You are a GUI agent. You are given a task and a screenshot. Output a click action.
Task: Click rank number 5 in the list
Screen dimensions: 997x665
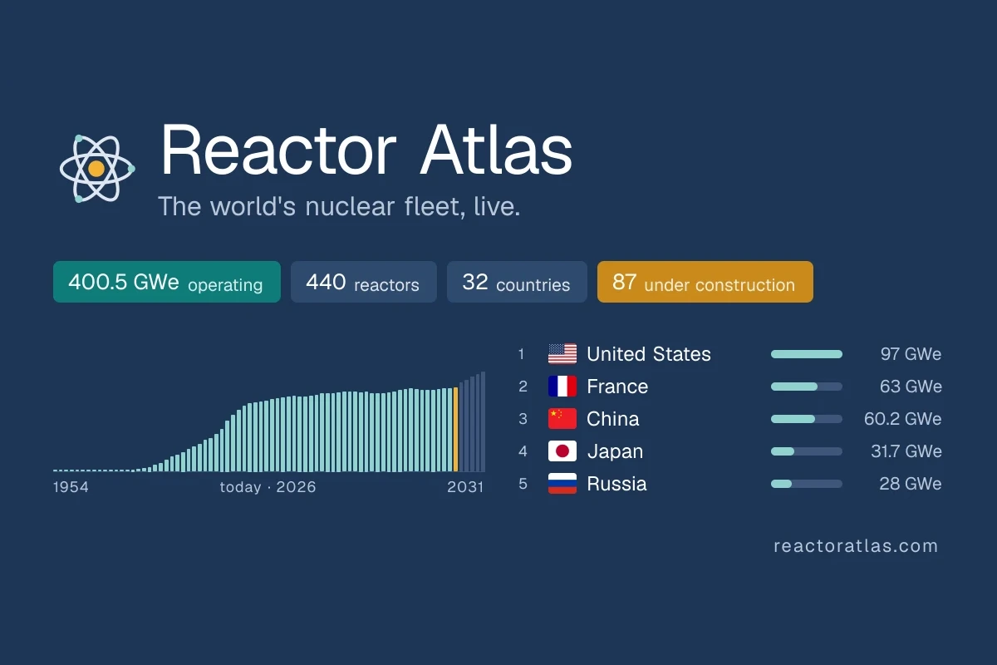(523, 484)
